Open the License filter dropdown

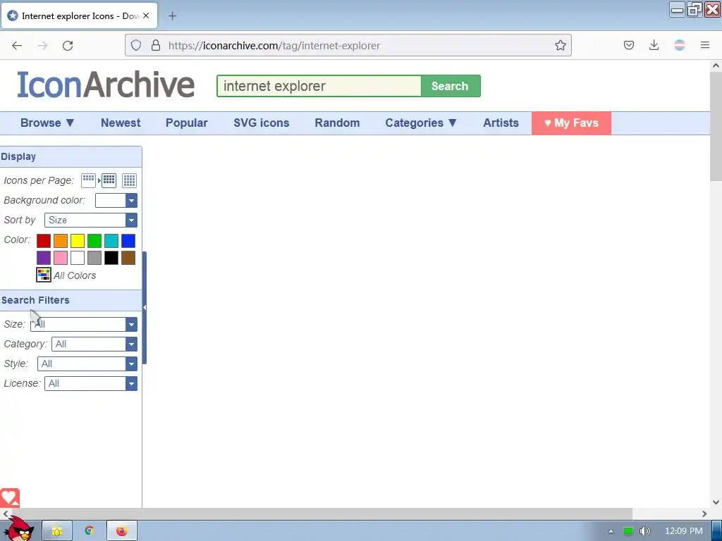91,384
